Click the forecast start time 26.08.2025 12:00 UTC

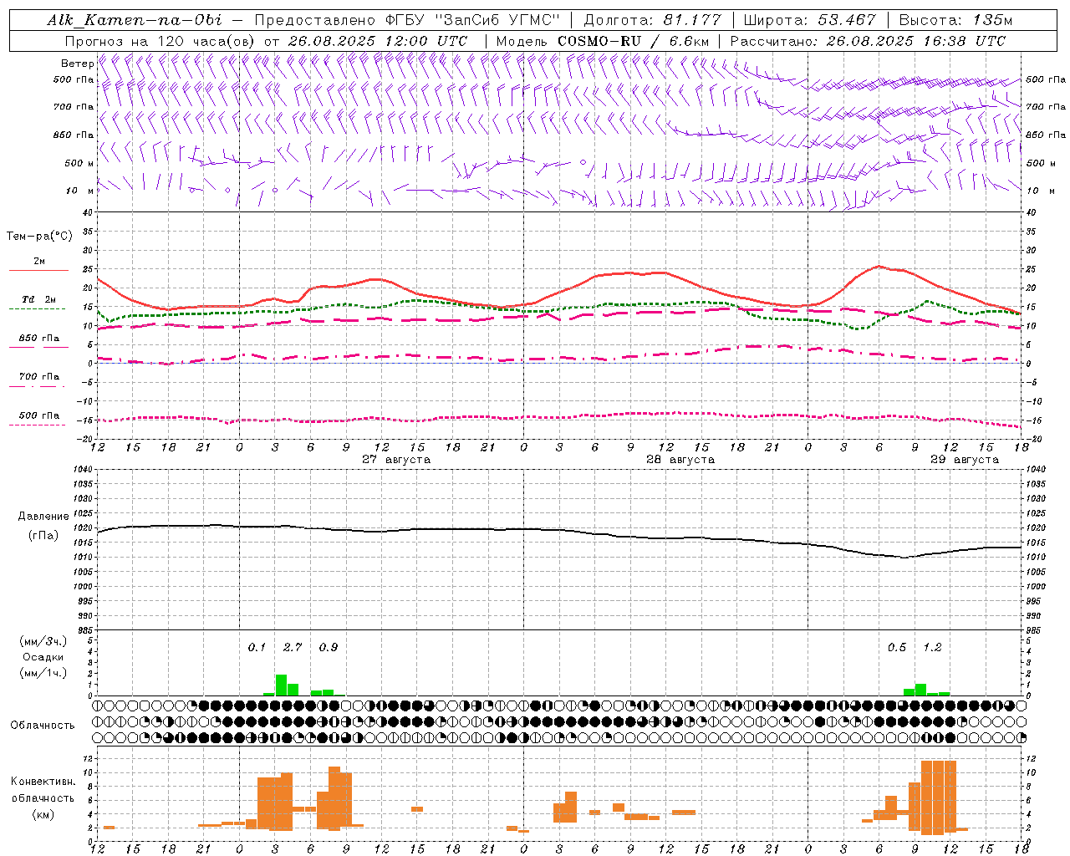click(x=378, y=41)
